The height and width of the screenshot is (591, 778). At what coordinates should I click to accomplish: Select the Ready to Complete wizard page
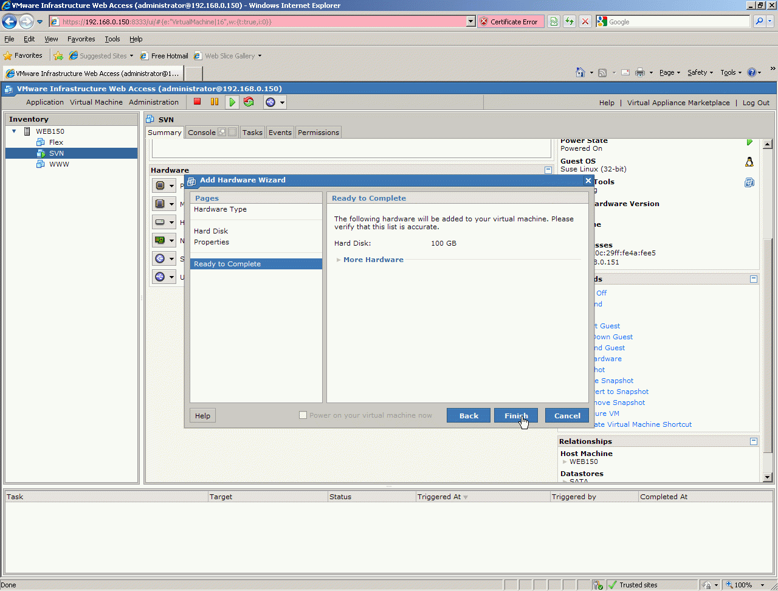(x=256, y=264)
